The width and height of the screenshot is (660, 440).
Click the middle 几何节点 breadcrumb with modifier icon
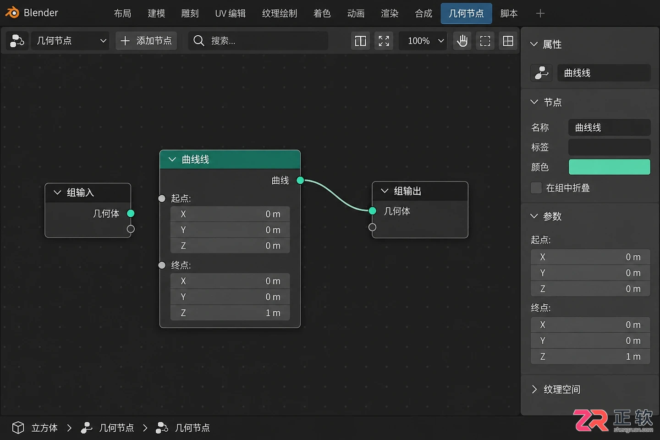[107, 428]
